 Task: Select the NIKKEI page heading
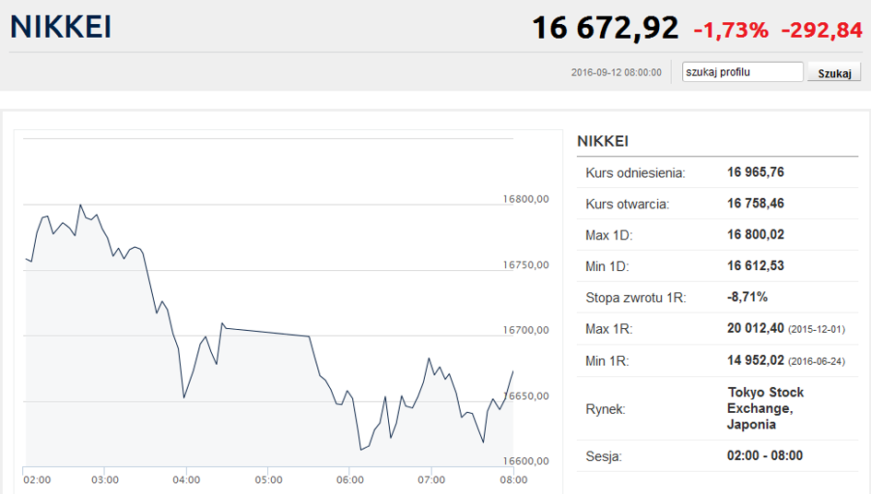pos(61,27)
